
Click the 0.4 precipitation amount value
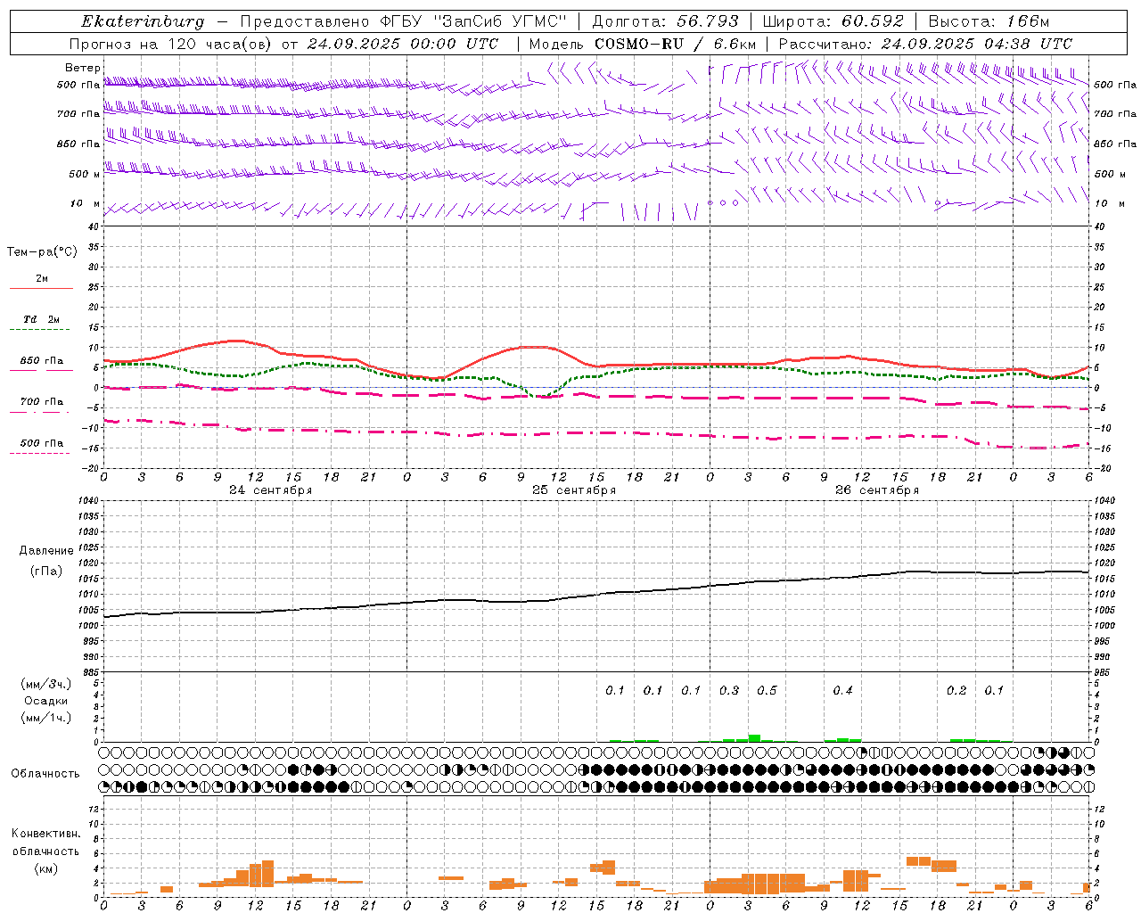coord(842,691)
